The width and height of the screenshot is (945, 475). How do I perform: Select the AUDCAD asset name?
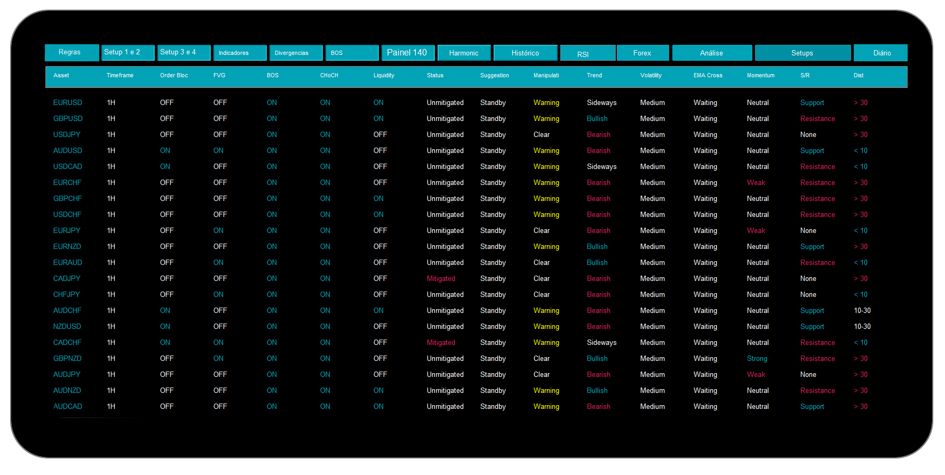click(68, 407)
